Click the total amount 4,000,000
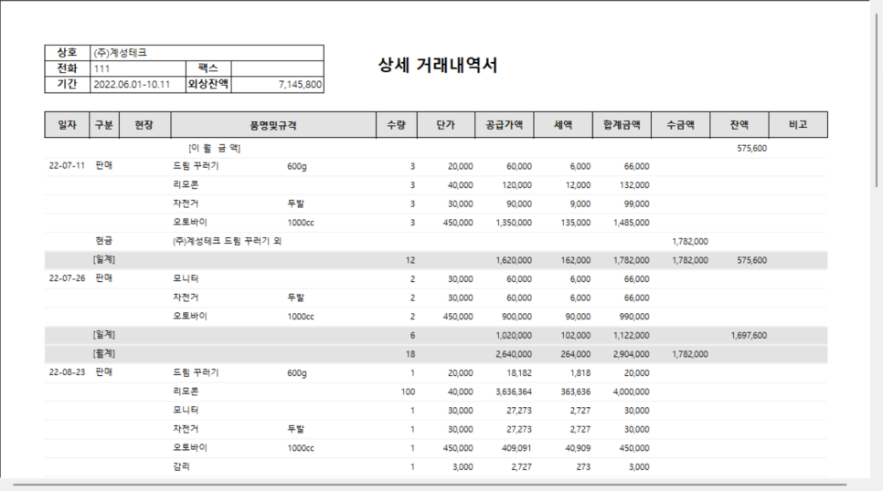The height and width of the screenshot is (491, 883). pyautogui.click(x=632, y=392)
